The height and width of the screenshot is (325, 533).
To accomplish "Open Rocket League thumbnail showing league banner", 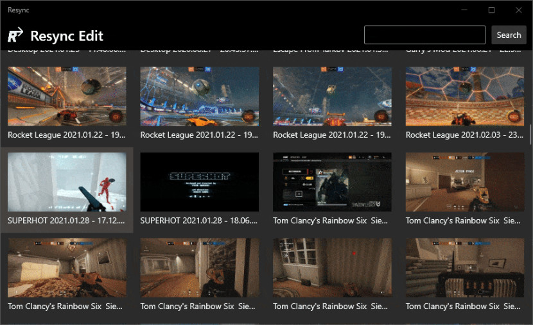I will (x=67, y=96).
